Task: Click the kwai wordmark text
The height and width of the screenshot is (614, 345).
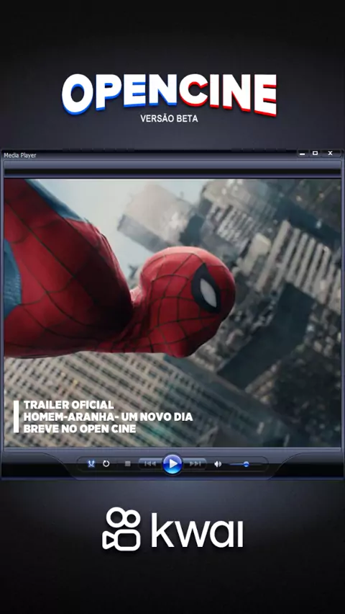Action: pyautogui.click(x=197, y=530)
